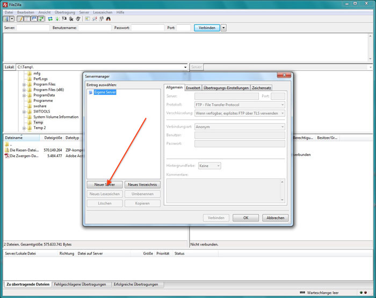Sort by Dateigröße column header
The height and width of the screenshot is (298, 376).
tap(52, 138)
